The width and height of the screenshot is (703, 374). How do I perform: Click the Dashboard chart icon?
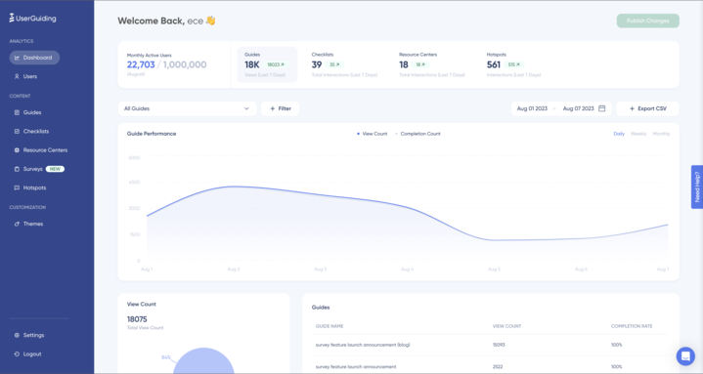(x=17, y=58)
